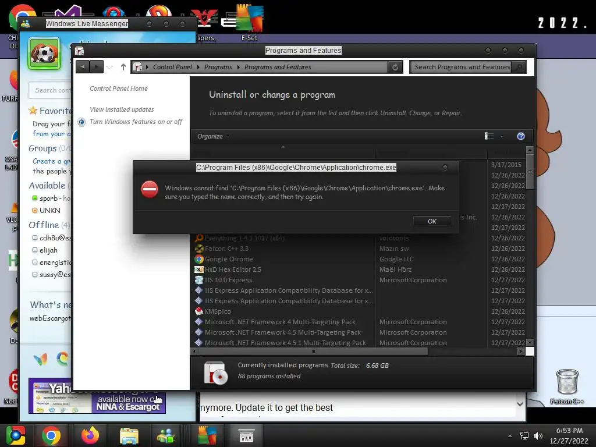Screen dimensions: 596x447
Task: Click the search magnifier icon
Action: click(x=519, y=67)
